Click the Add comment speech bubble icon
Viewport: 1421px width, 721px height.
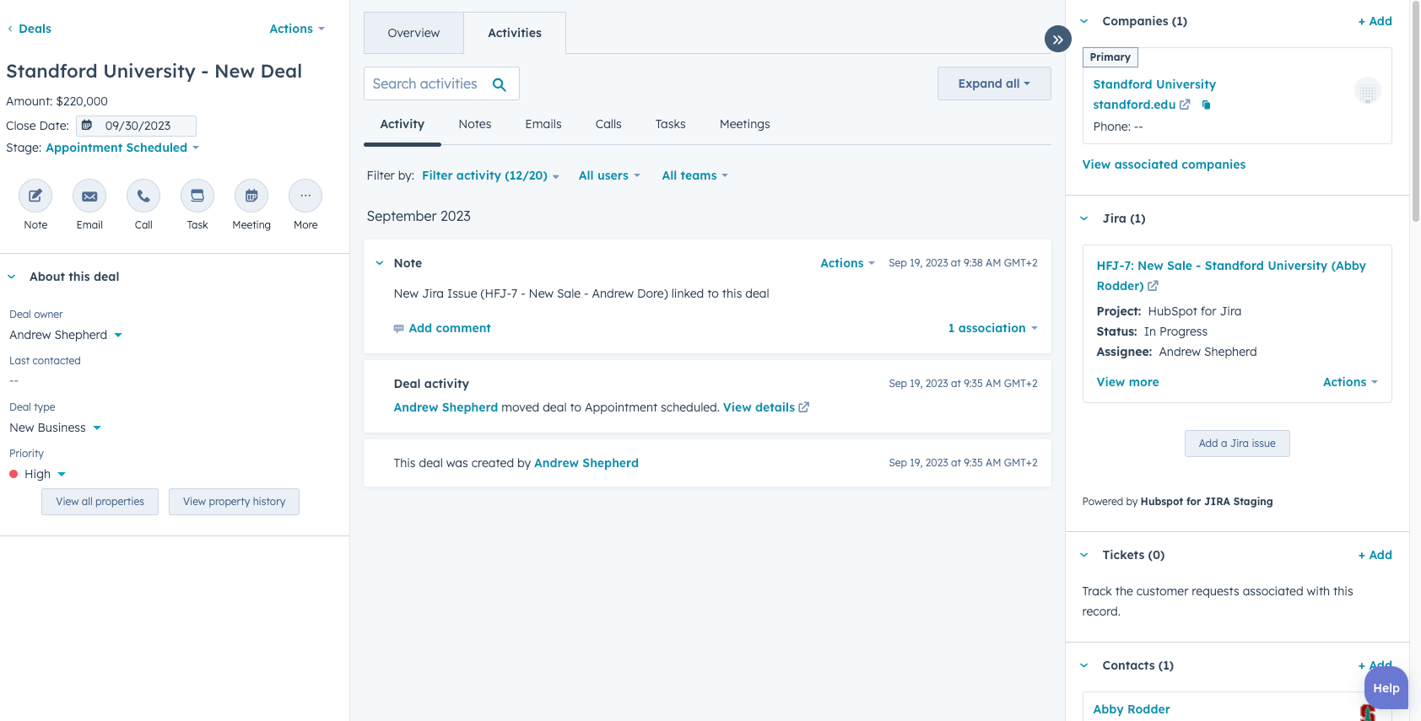click(x=398, y=329)
